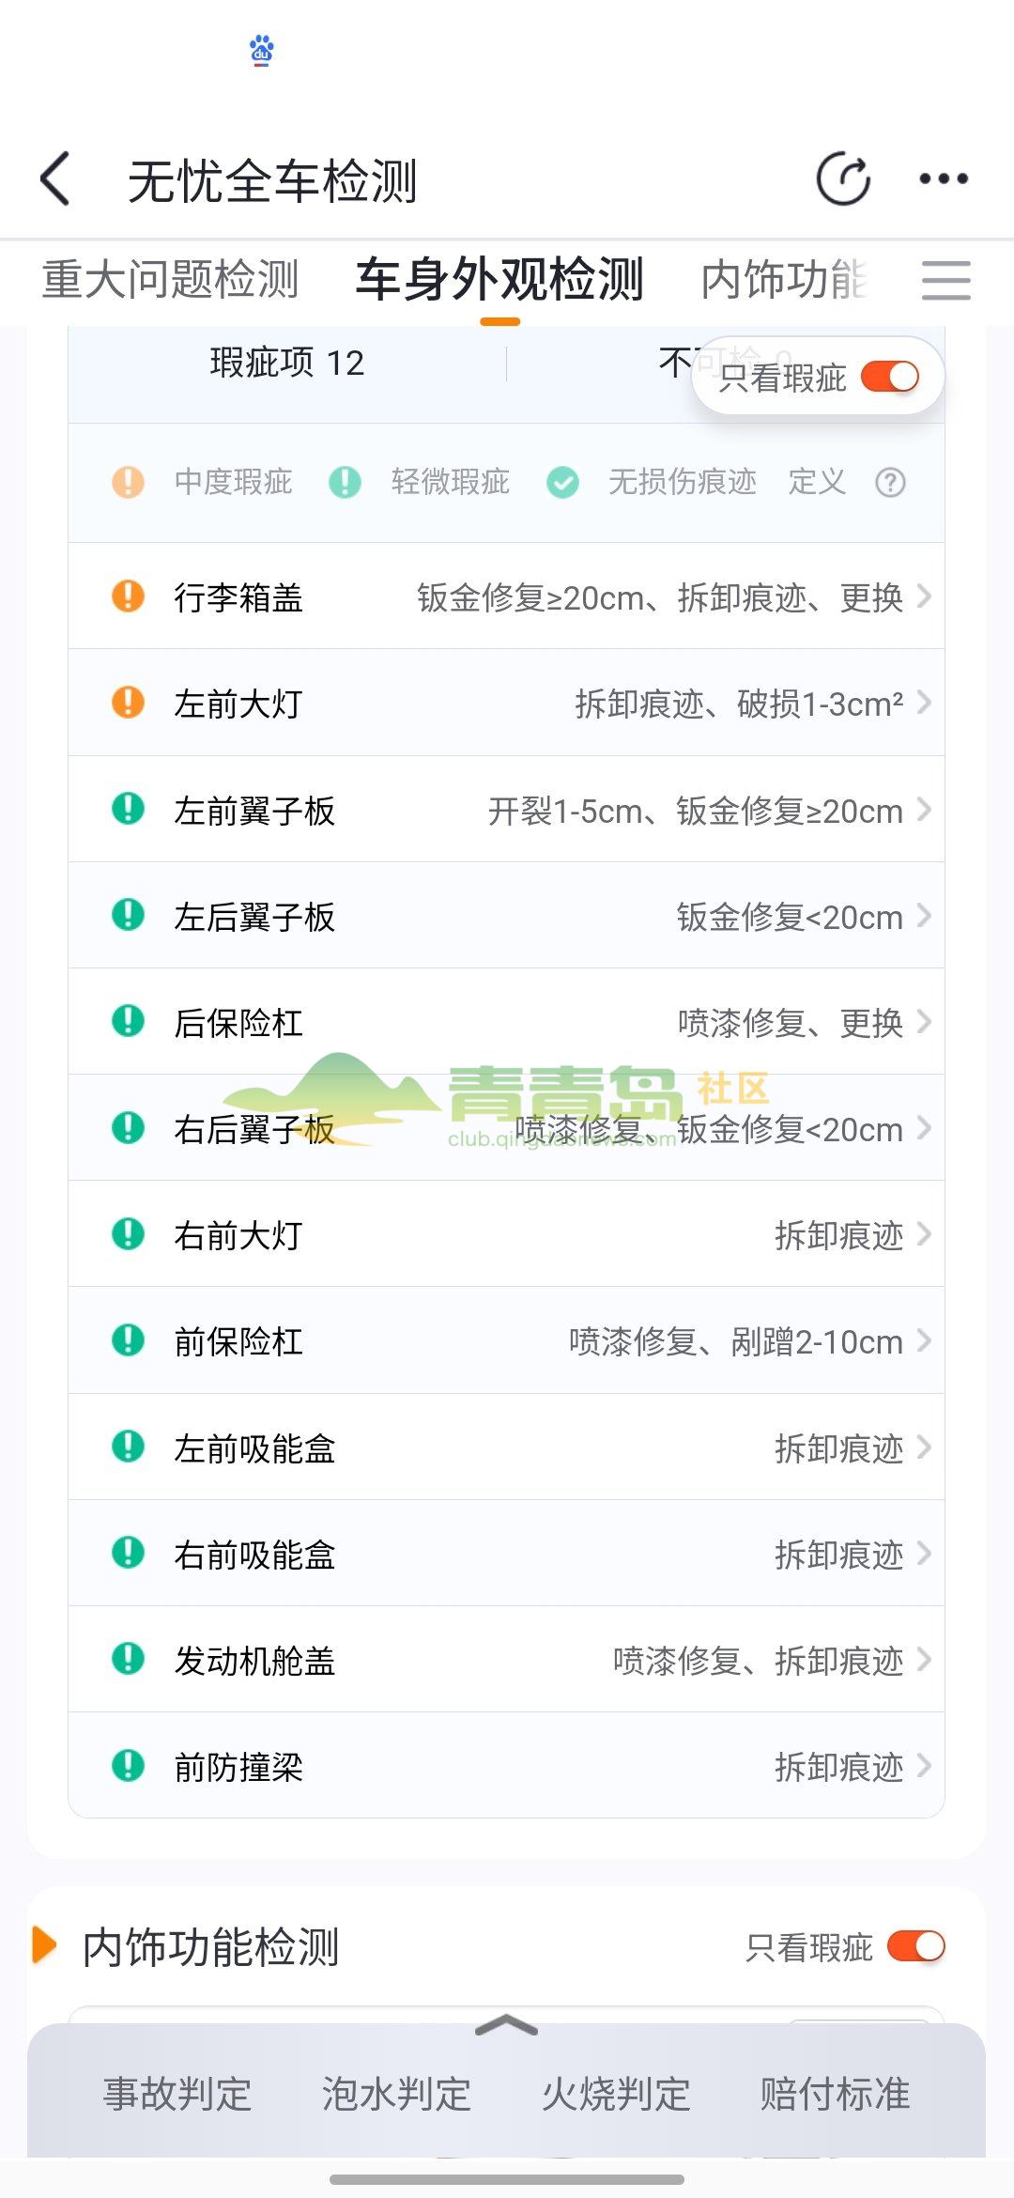Open 发动机舱盖 defect row
1014x2198 pixels.
point(506,1660)
